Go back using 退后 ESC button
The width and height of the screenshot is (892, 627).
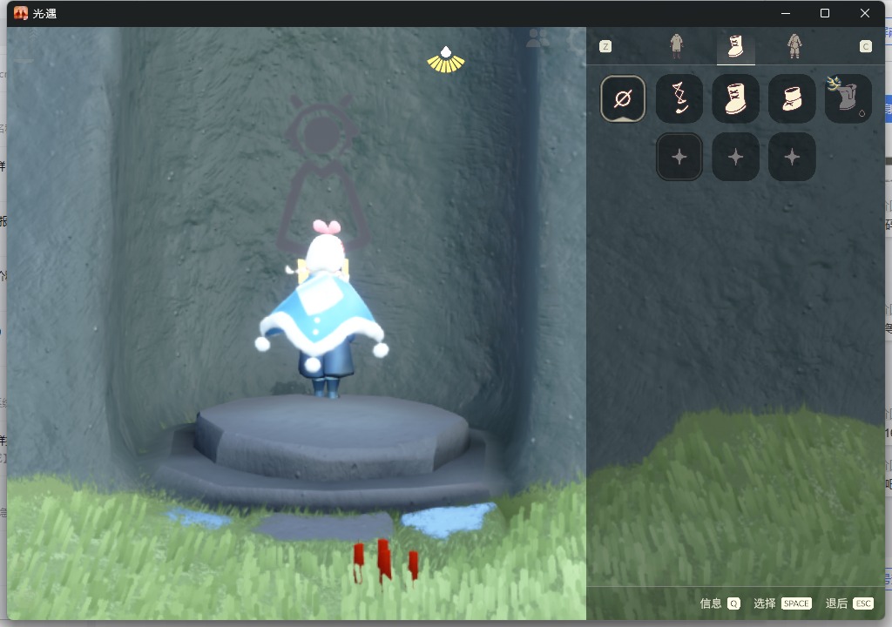[x=849, y=603]
